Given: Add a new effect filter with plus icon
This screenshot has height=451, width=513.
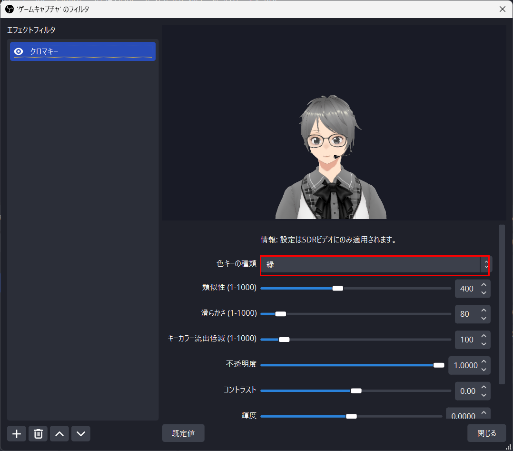Looking at the screenshot, I should [17, 434].
